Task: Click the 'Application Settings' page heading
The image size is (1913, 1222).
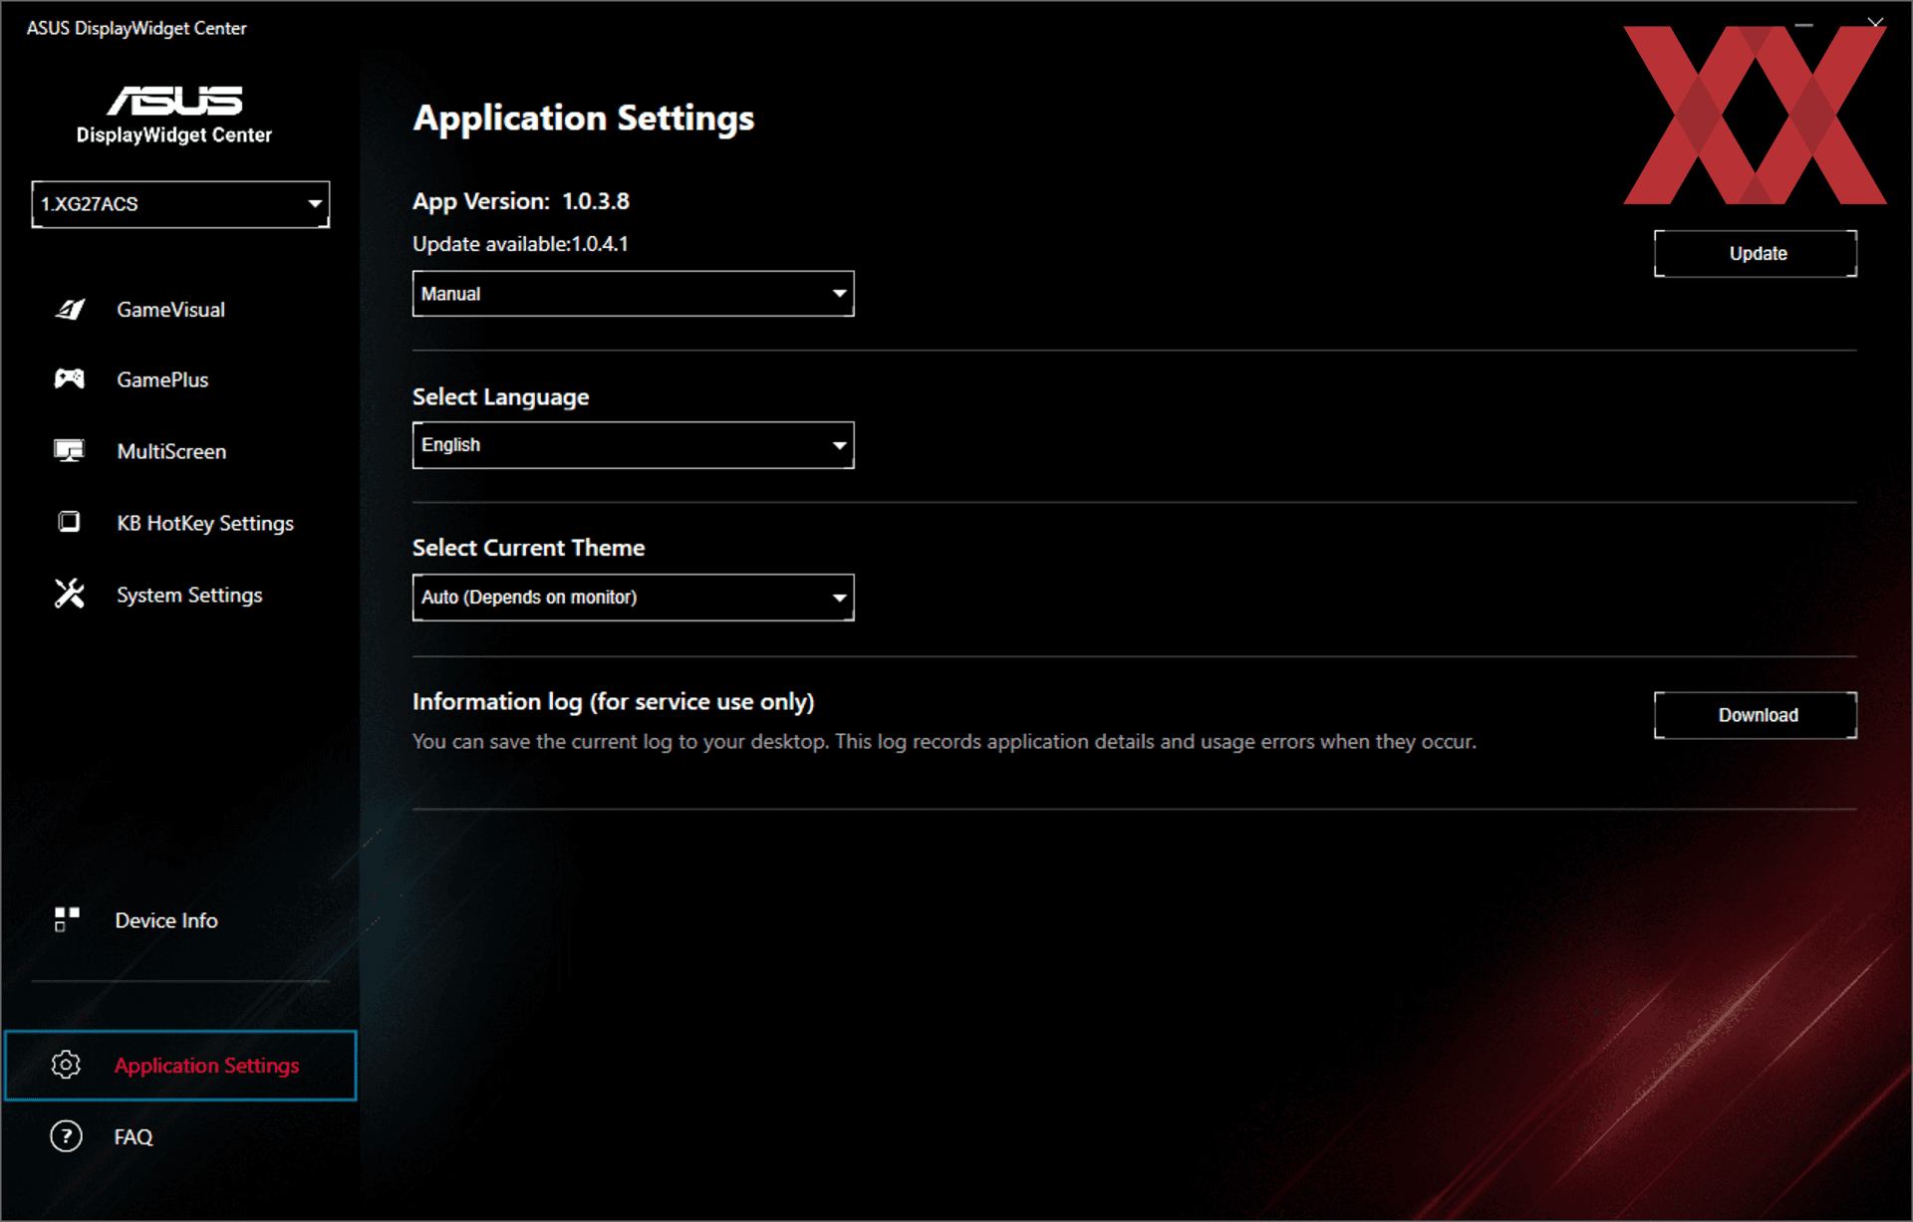Action: click(x=584, y=119)
